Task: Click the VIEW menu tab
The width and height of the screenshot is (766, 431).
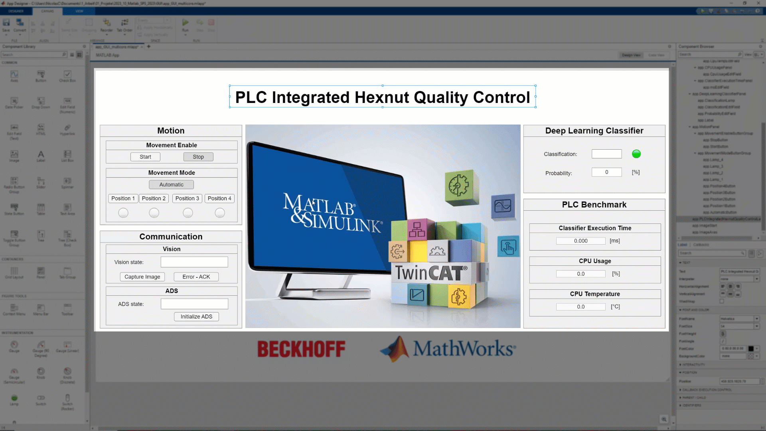Action: [x=78, y=12]
